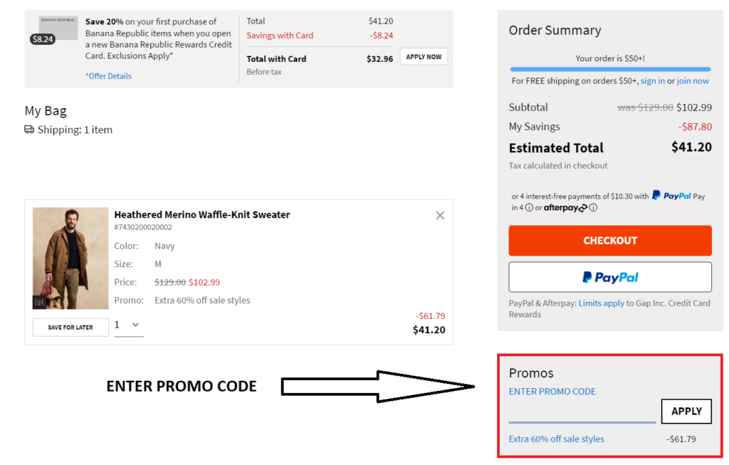Click the Extra 60% off sale styles link
The image size is (729, 465).
click(x=556, y=439)
